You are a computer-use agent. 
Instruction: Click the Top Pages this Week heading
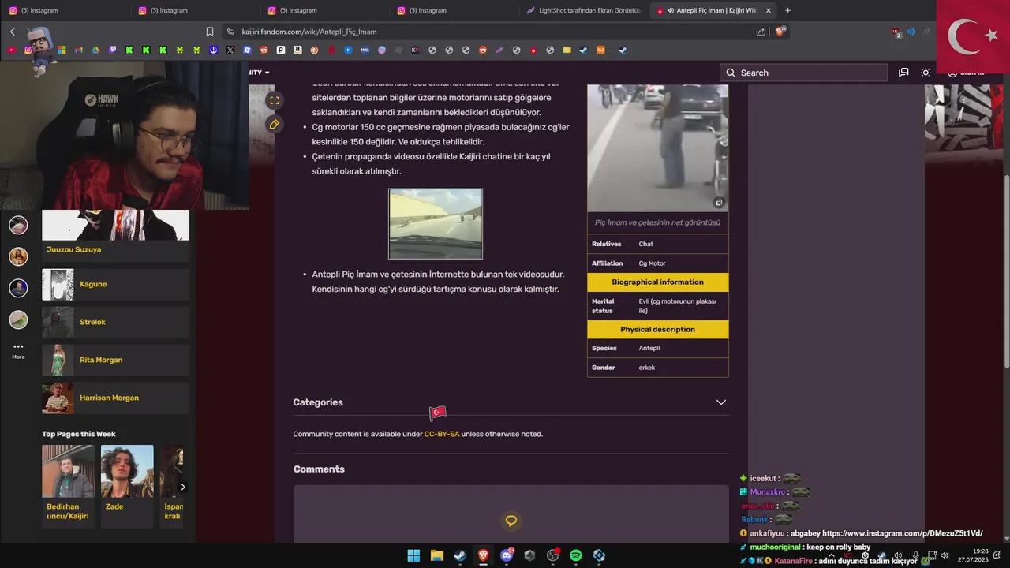79,434
